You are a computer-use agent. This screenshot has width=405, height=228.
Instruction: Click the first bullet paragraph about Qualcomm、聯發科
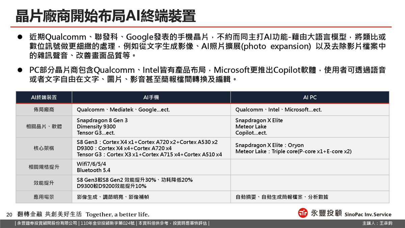point(207,46)
